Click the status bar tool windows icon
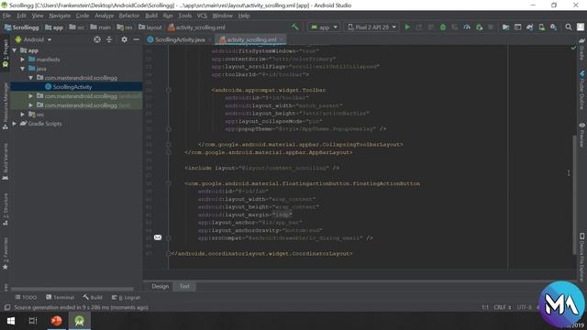This screenshot has height=330, width=587. (7, 307)
